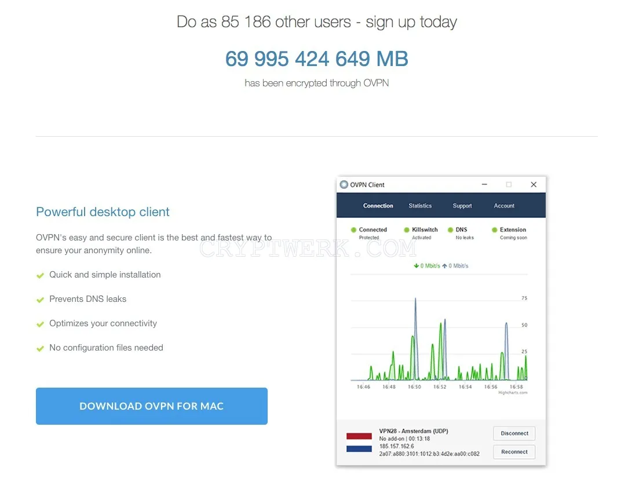This screenshot has height=496, width=617.
Task: Click the 16:54 time label on chart
Action: (465, 386)
